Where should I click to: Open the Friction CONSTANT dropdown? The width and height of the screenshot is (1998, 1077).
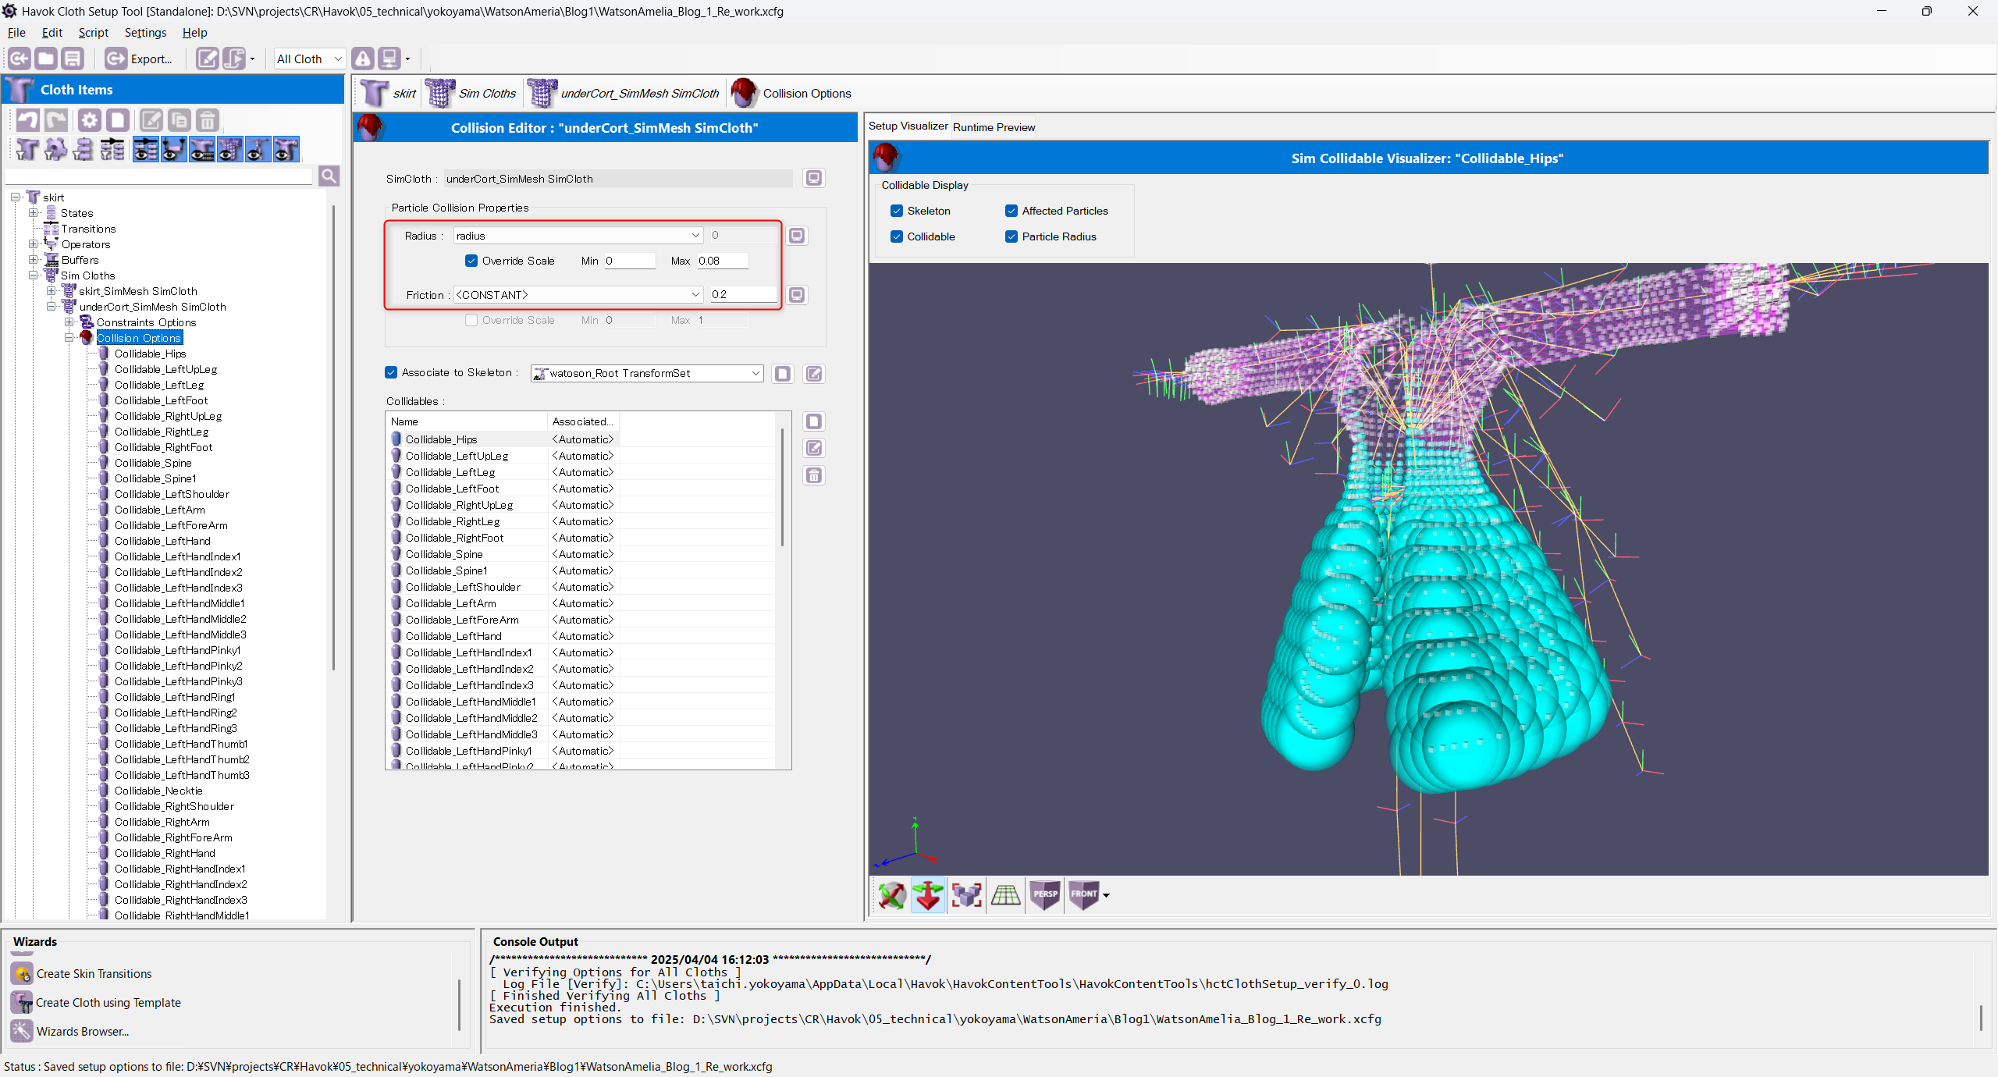578,294
